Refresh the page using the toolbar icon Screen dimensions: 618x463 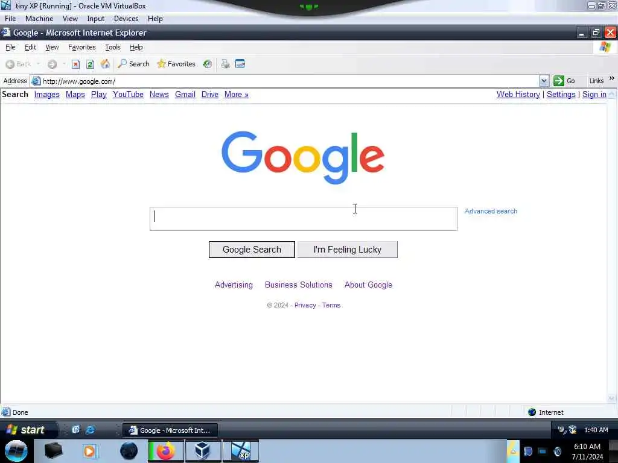pyautogui.click(x=91, y=64)
